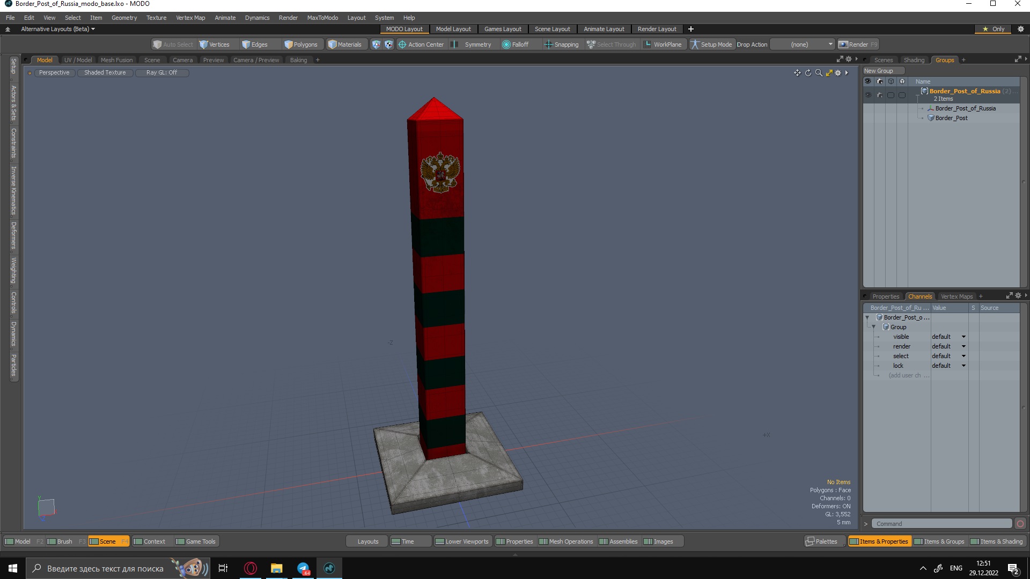Open the WorkPlane menu
Image resolution: width=1030 pixels, height=579 pixels.
point(663,44)
